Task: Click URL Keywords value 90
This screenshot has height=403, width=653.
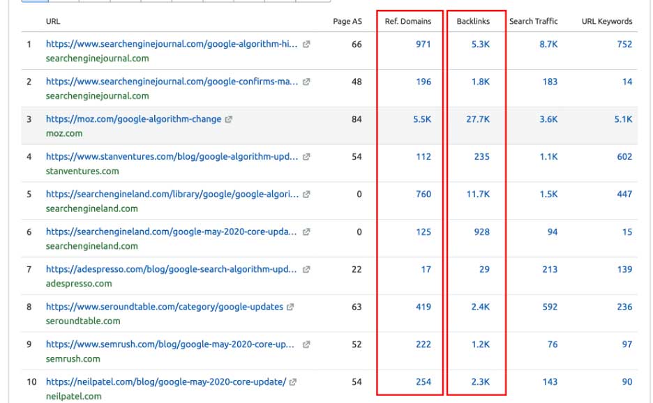Action: tap(627, 382)
